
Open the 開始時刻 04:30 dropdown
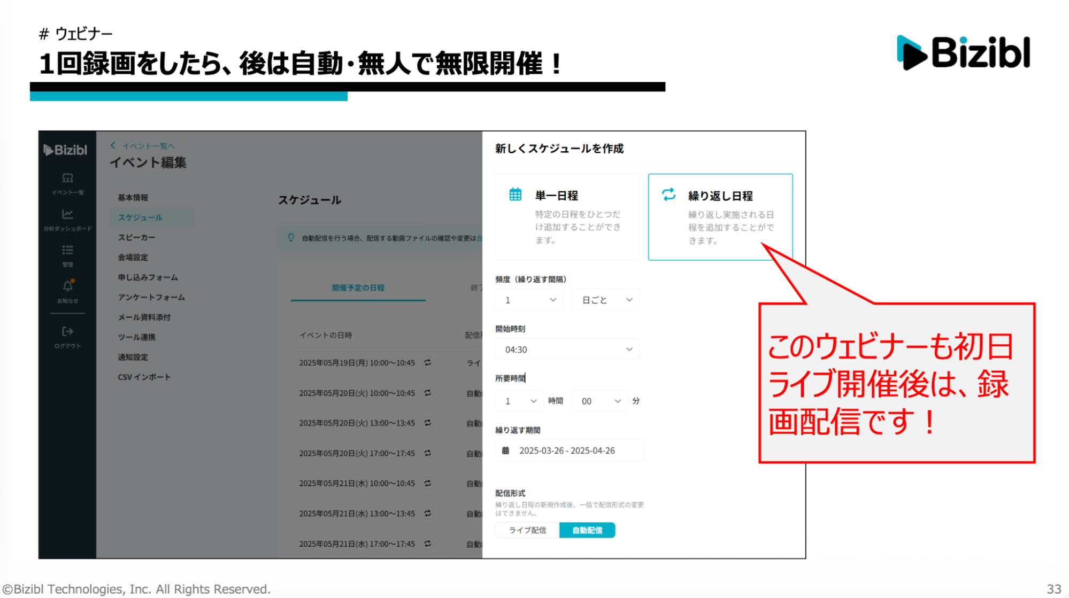(x=567, y=350)
